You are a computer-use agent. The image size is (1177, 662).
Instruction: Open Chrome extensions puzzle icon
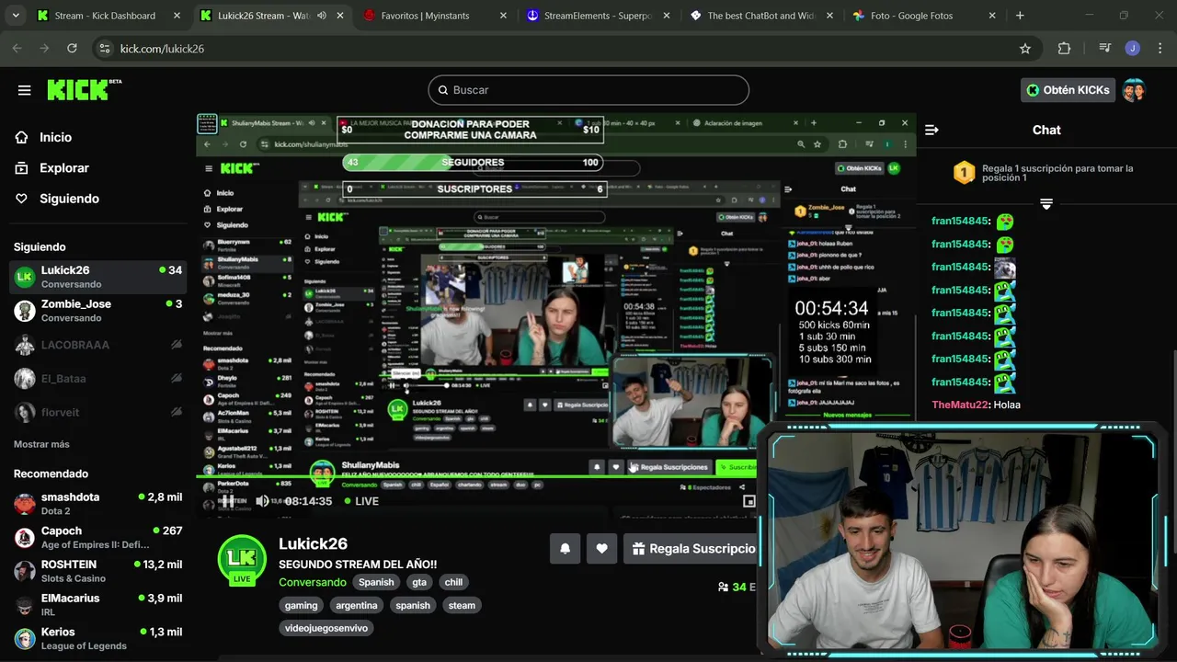pos(1064,49)
